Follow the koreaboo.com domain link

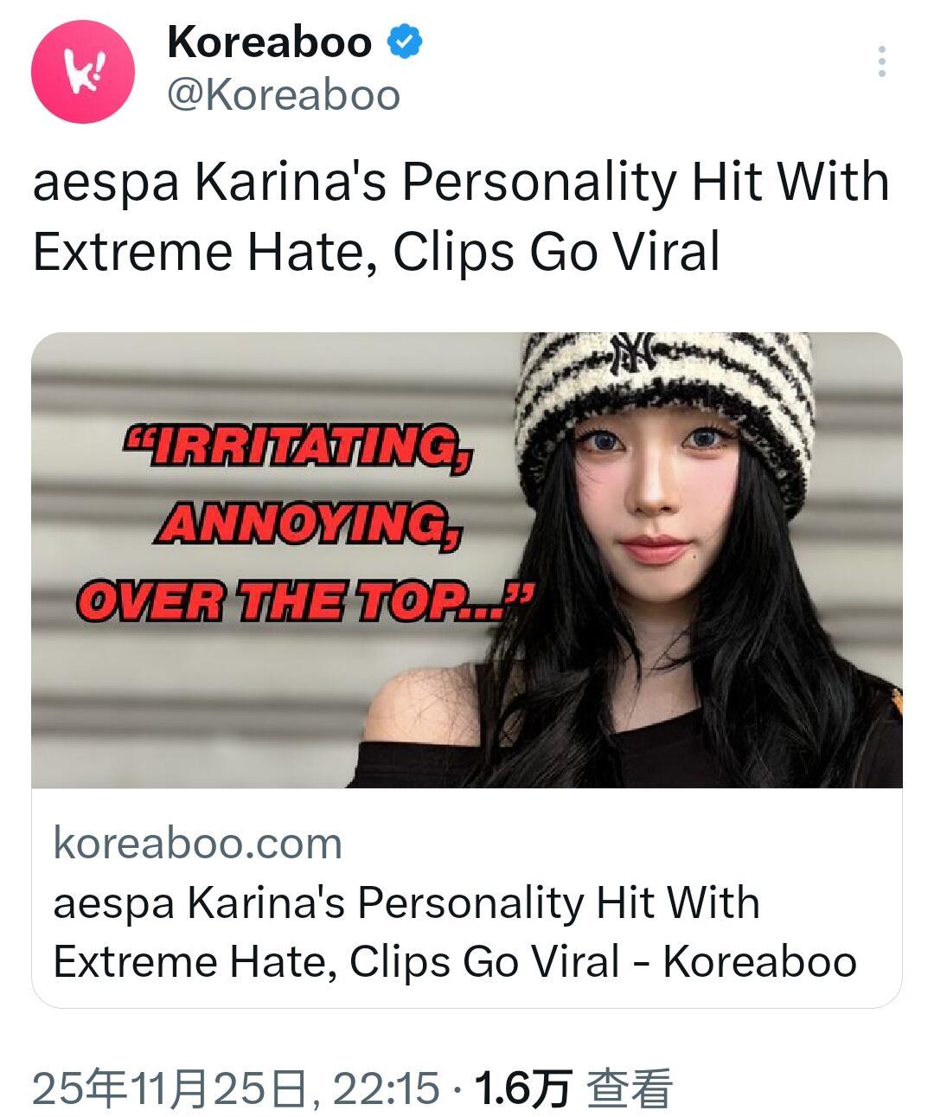coord(198,843)
